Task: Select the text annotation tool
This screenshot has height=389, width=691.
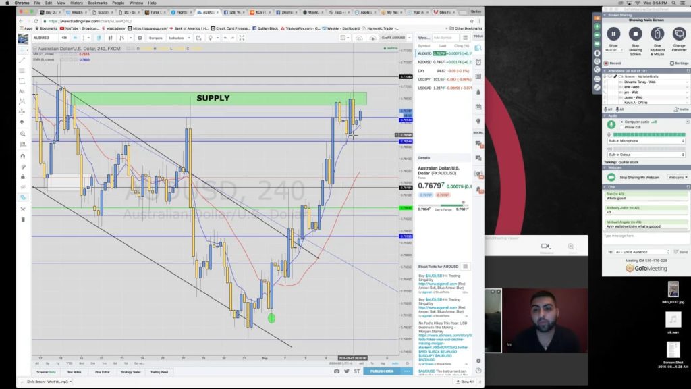Action: [x=22, y=91]
